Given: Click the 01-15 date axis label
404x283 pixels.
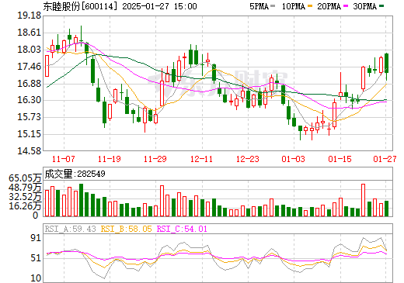Looking at the screenshot, I should pyautogui.click(x=340, y=159).
